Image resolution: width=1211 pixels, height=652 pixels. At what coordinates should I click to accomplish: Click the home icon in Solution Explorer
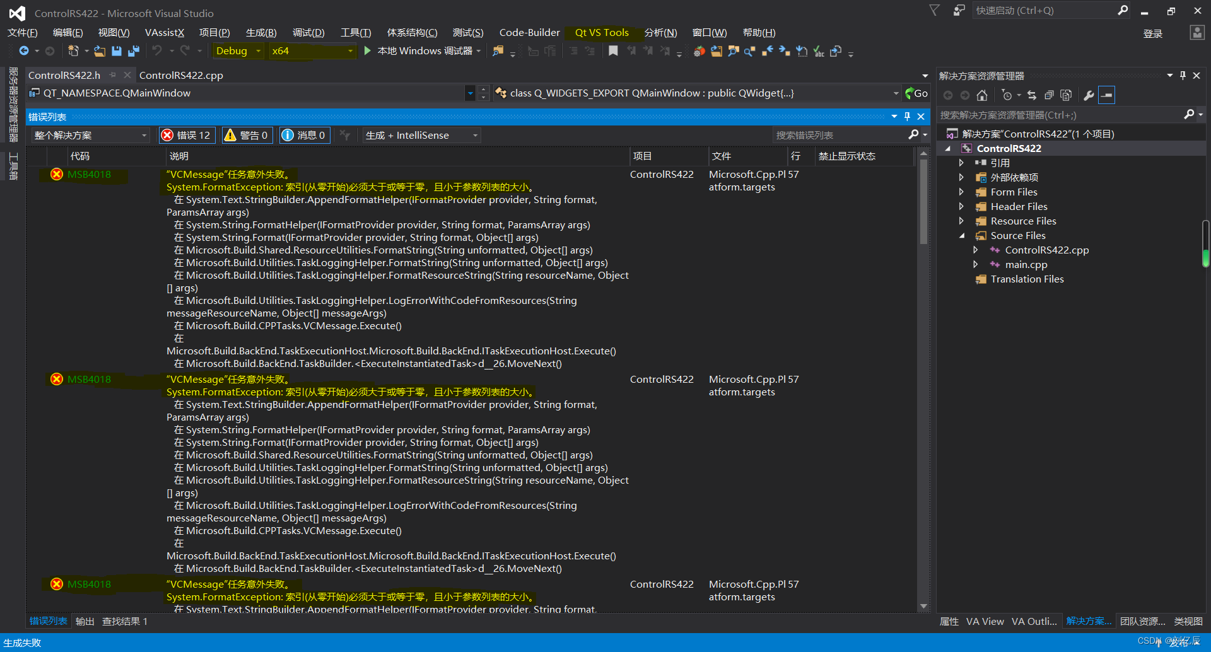click(x=982, y=95)
